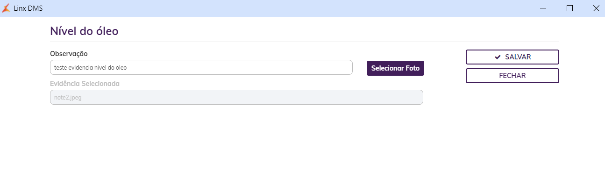
Task: Click the disabled Evidência Selecionada field
Action: tap(236, 97)
